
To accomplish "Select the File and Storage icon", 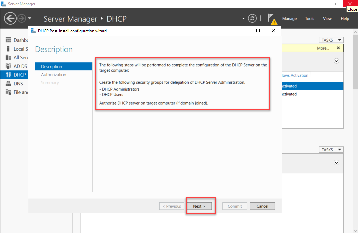I will [8, 92].
